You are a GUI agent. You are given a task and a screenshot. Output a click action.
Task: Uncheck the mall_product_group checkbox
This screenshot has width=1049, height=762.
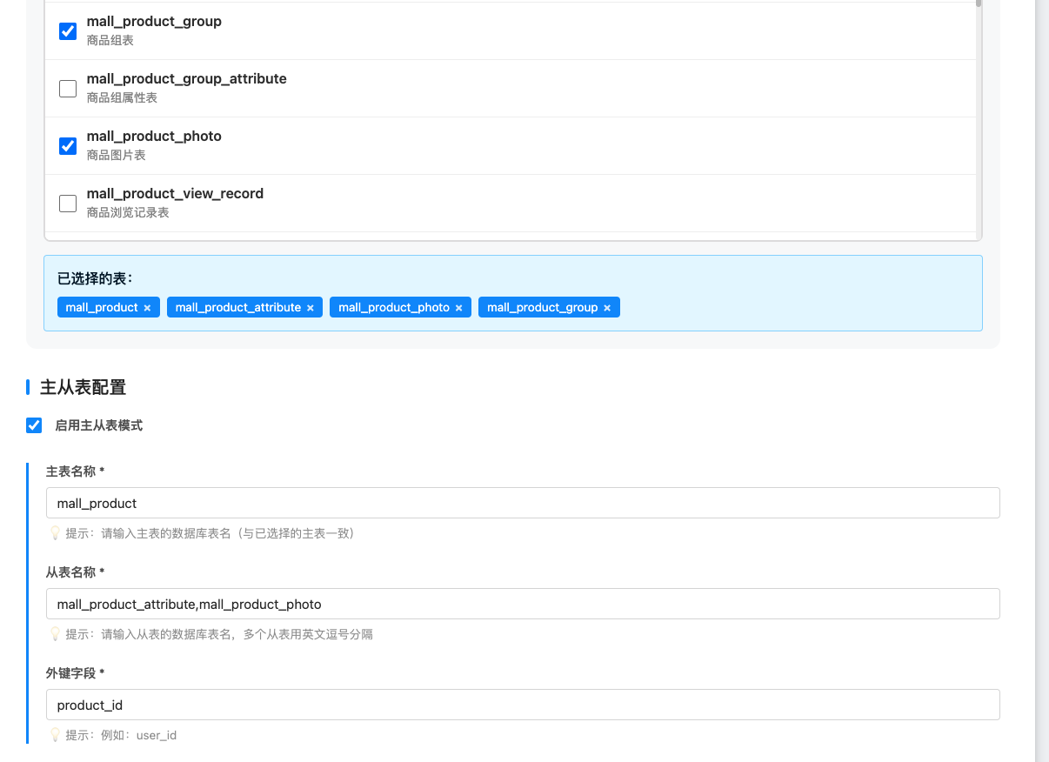(x=68, y=31)
